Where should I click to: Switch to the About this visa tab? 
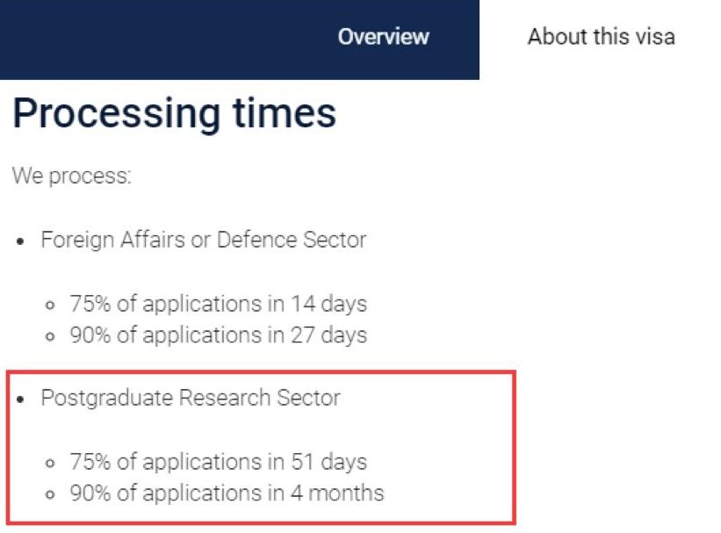pyautogui.click(x=601, y=37)
